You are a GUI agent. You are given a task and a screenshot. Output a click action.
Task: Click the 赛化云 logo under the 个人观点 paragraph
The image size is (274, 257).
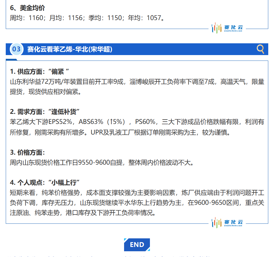point(227,223)
